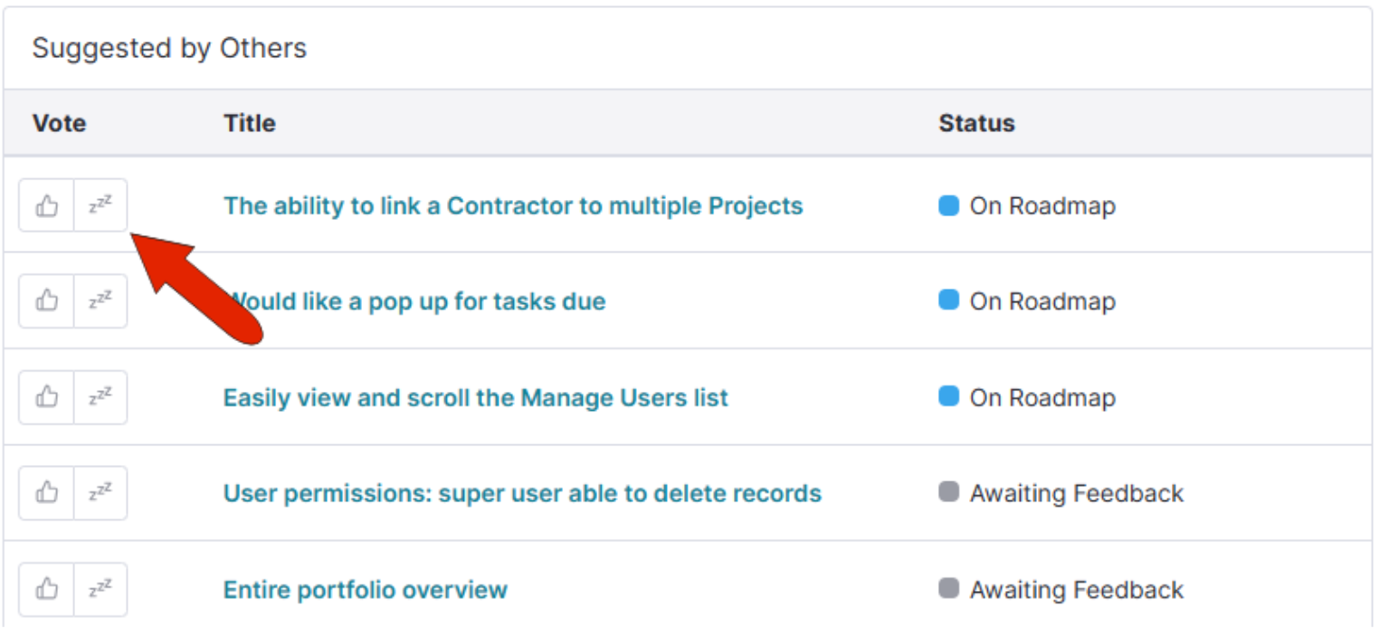Open 'Easily view and scroll the Manage Users list'
Image resolution: width=1379 pixels, height=638 pixels.
coord(476,398)
